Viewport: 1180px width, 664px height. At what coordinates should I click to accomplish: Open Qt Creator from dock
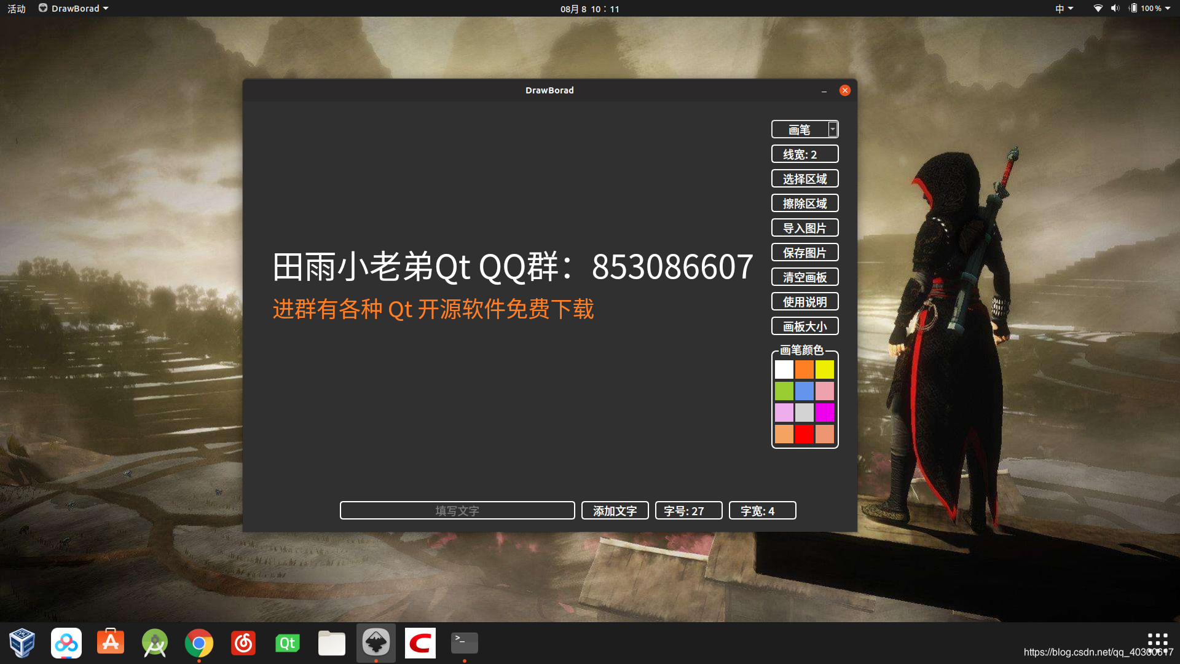(288, 643)
